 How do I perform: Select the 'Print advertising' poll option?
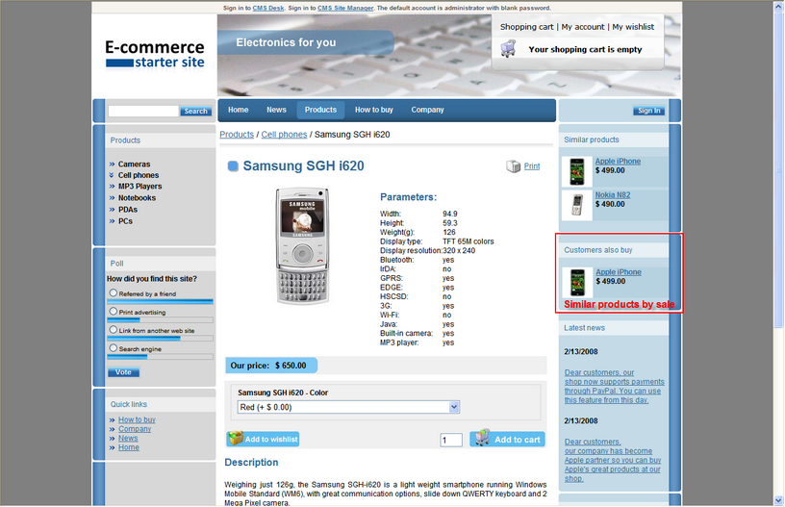tap(114, 312)
